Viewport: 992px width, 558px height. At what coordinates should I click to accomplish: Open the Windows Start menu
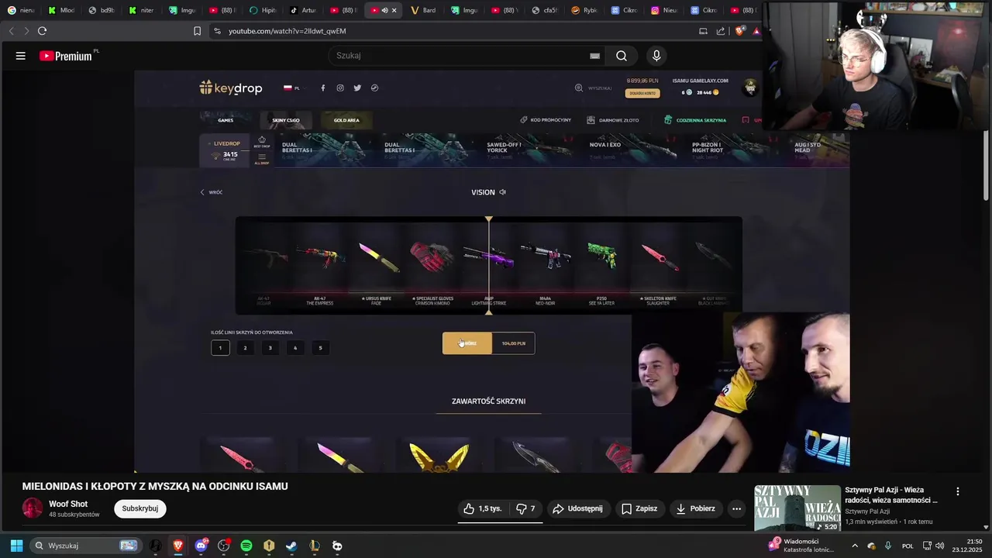16,546
